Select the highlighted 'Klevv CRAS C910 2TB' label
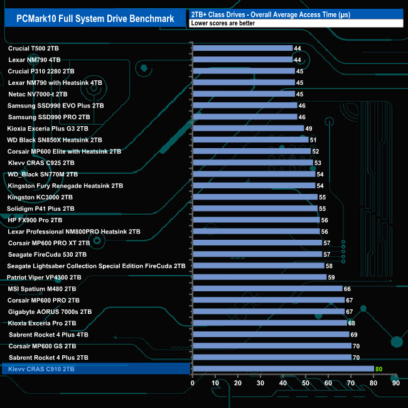Viewport: 408px width, 408px height. pyautogui.click(x=41, y=369)
